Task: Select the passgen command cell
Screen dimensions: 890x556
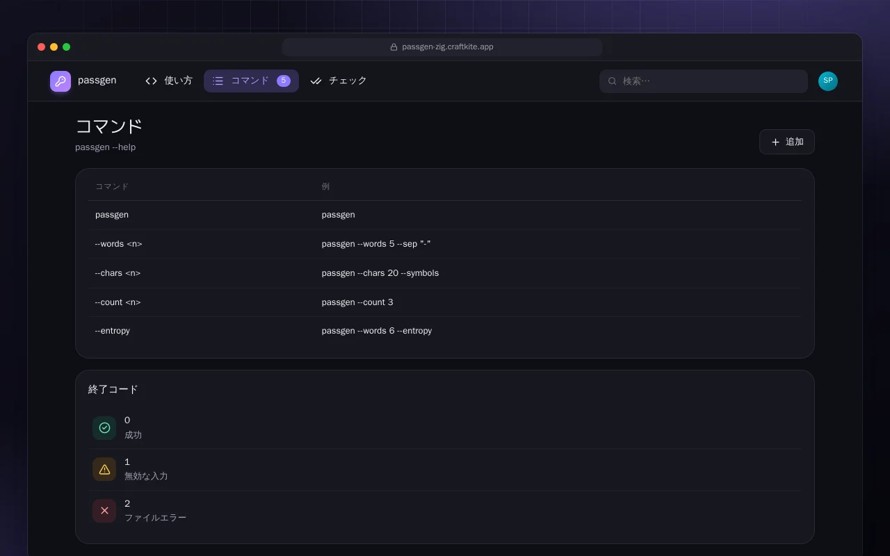Action: pos(112,215)
